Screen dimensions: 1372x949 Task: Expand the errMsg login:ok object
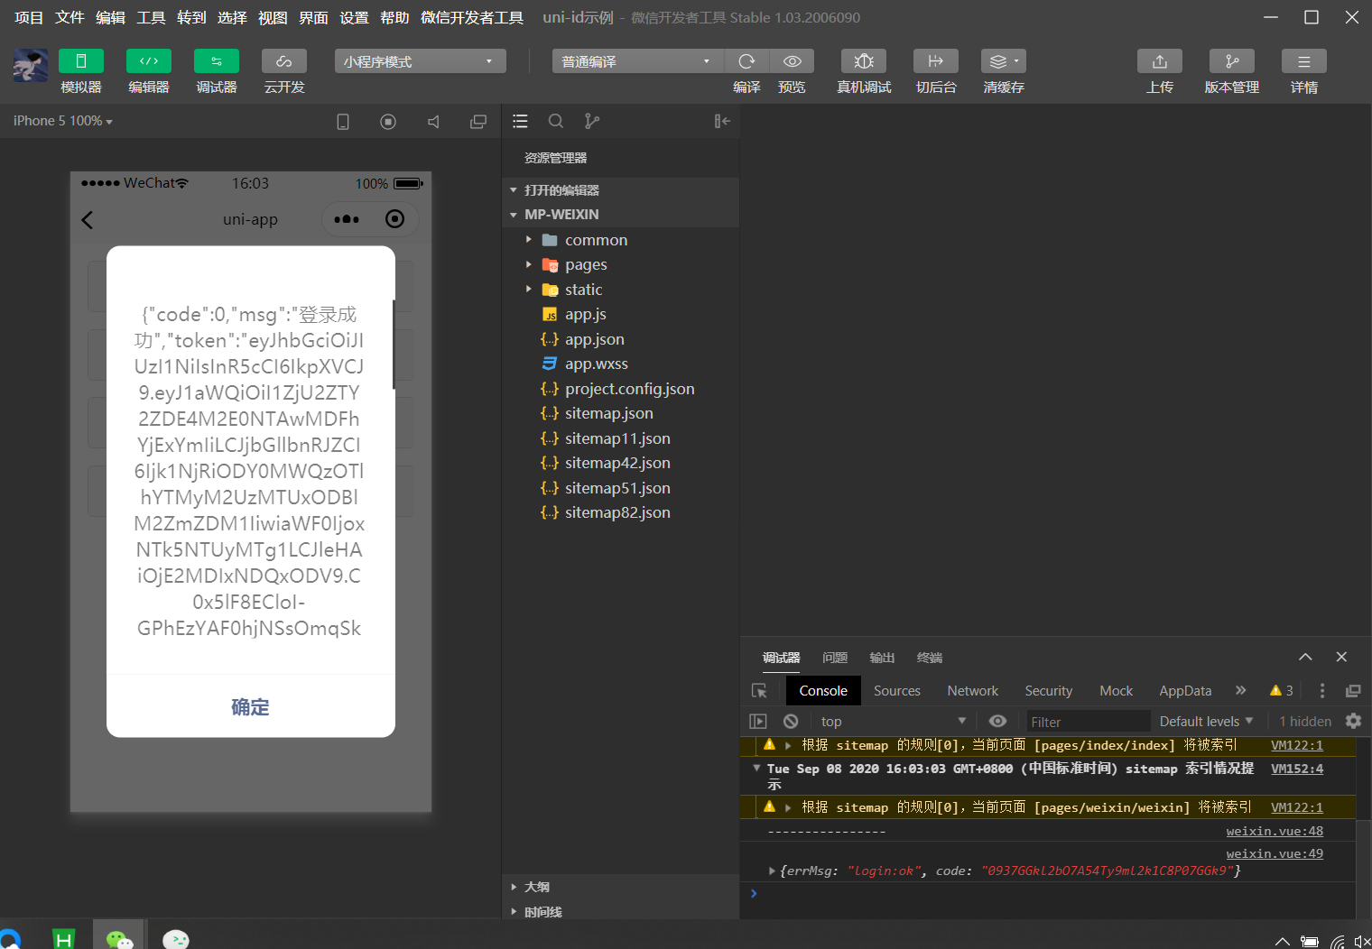772,871
